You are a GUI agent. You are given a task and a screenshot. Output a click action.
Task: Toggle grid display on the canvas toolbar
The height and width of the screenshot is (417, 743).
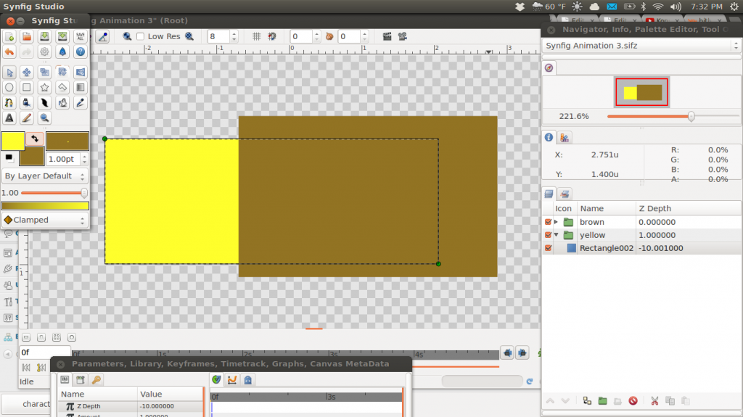pyautogui.click(x=256, y=36)
